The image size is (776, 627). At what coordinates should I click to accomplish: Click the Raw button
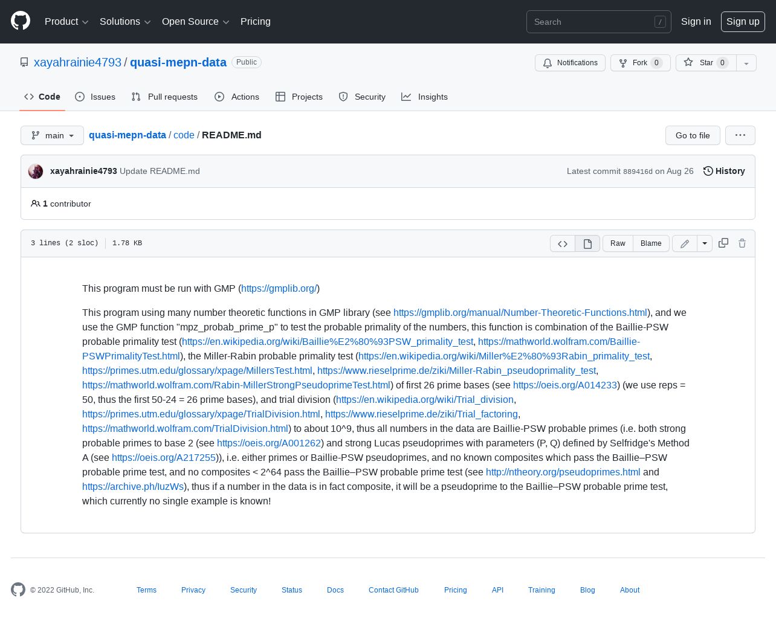618,243
